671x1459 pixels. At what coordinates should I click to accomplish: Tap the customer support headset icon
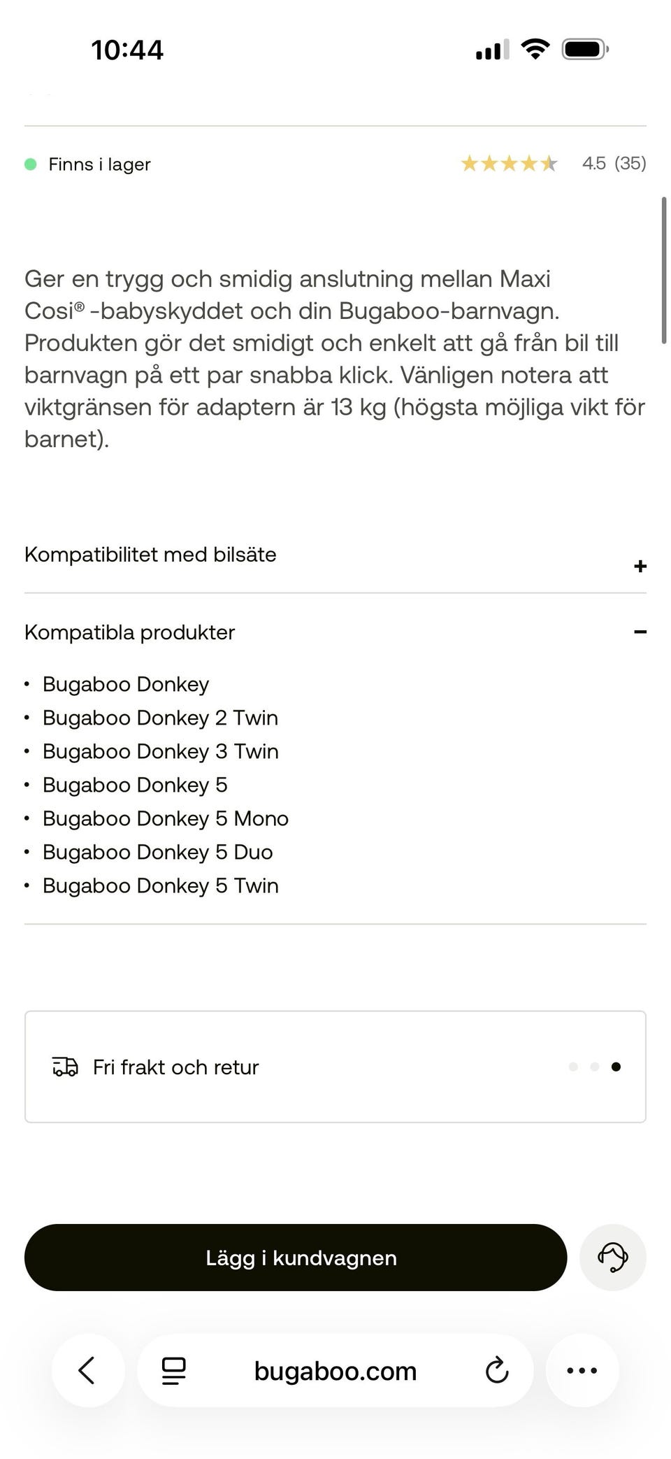coord(613,1257)
